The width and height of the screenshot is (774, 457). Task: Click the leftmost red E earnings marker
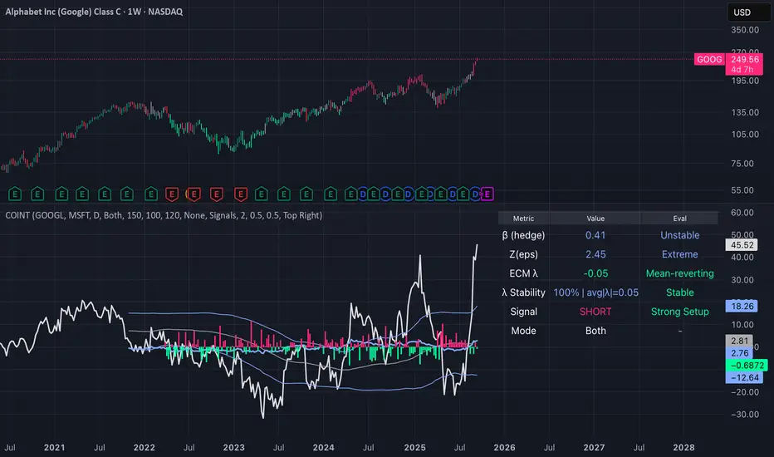point(172,194)
